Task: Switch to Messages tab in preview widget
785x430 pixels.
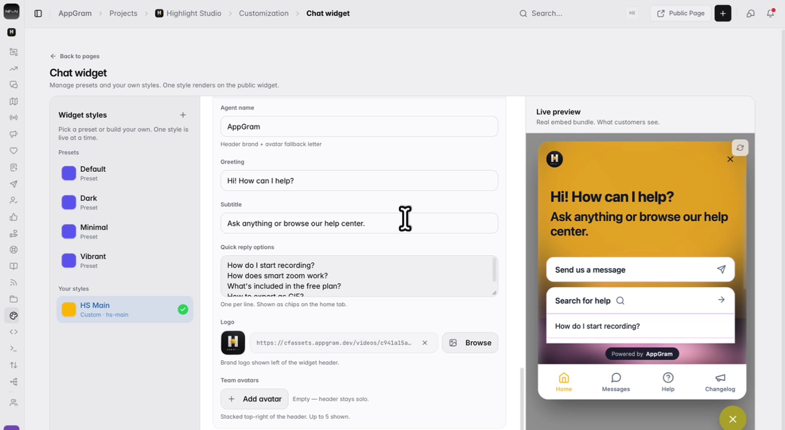Action: [x=616, y=382]
